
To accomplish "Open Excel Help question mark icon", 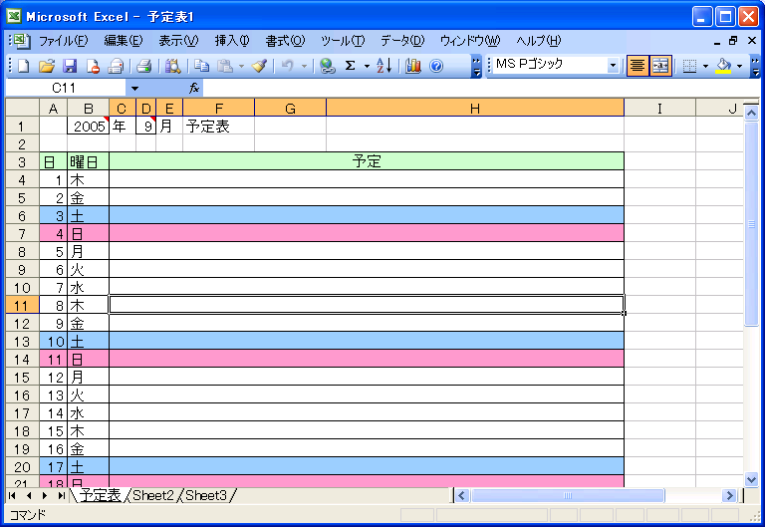I will tap(436, 66).
